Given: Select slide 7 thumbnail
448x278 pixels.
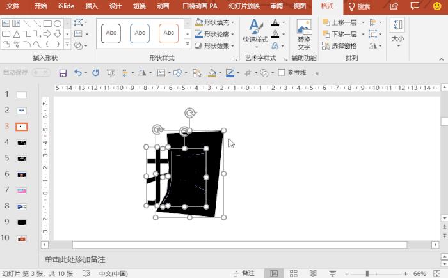Looking at the screenshot, I should [x=22, y=190].
